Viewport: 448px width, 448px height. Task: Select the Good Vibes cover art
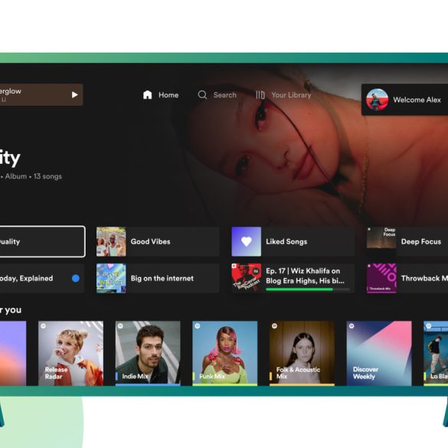pos(111,241)
